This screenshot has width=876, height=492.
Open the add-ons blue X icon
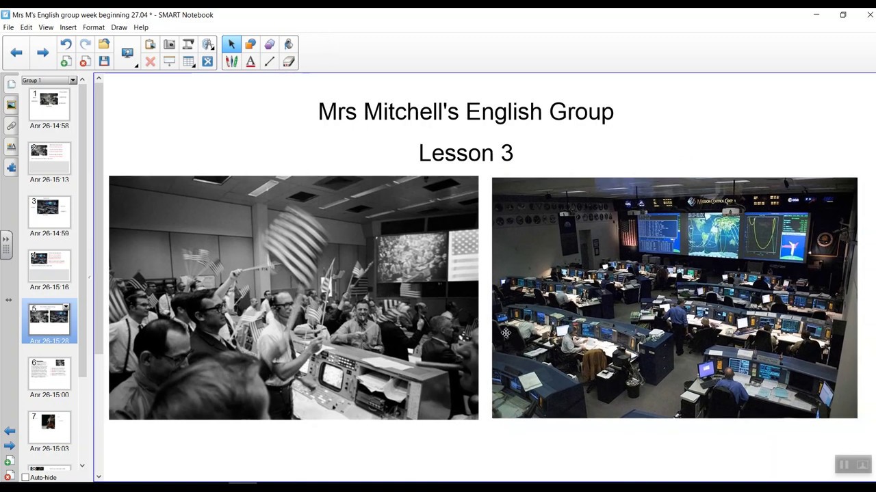tap(207, 61)
